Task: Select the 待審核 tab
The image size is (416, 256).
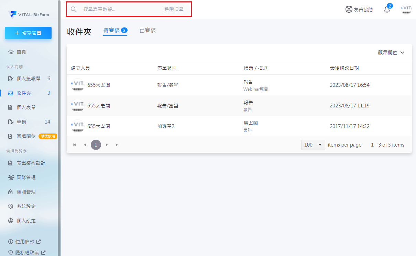Action: click(112, 30)
